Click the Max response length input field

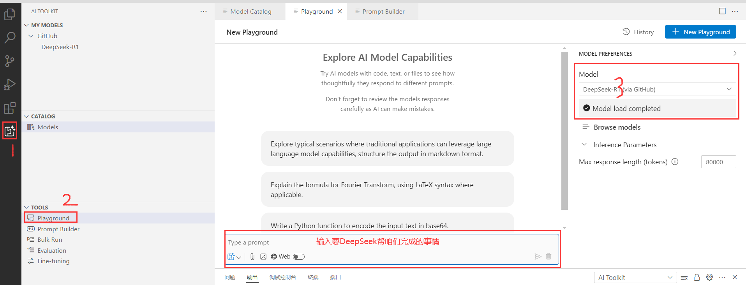[x=718, y=162]
